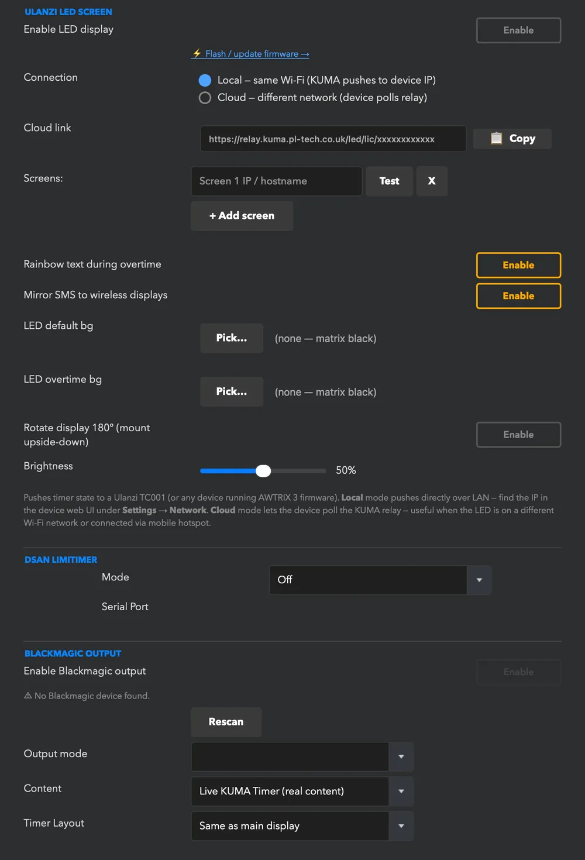
Task: Enable rainbow text during overtime
Action: (x=518, y=265)
